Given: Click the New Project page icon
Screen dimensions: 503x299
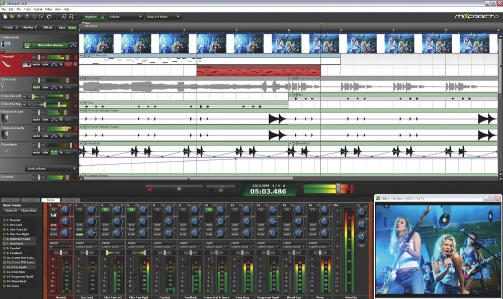Looking at the screenshot, I should click(5, 17).
